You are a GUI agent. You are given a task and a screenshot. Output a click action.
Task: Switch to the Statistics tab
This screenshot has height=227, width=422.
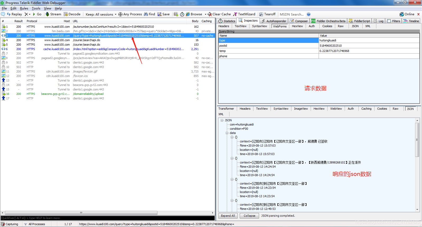[x=227, y=21]
